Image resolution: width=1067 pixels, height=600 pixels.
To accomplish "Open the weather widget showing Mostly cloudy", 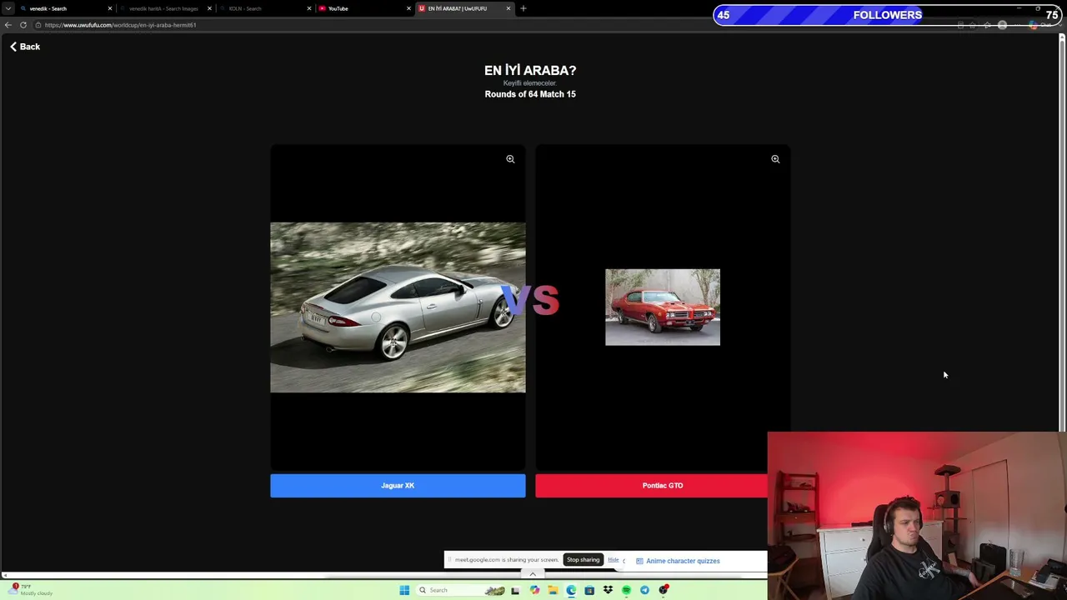I will click(x=32, y=590).
